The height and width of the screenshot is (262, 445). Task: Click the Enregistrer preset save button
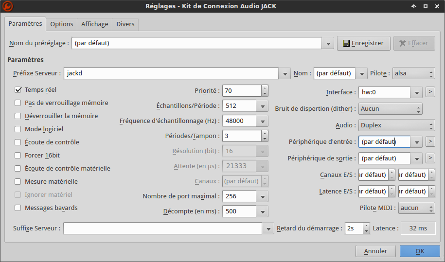click(x=363, y=43)
